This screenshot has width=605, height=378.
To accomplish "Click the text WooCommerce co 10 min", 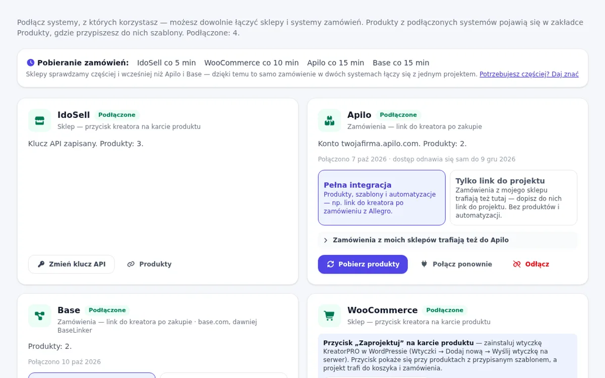I will tap(252, 63).
